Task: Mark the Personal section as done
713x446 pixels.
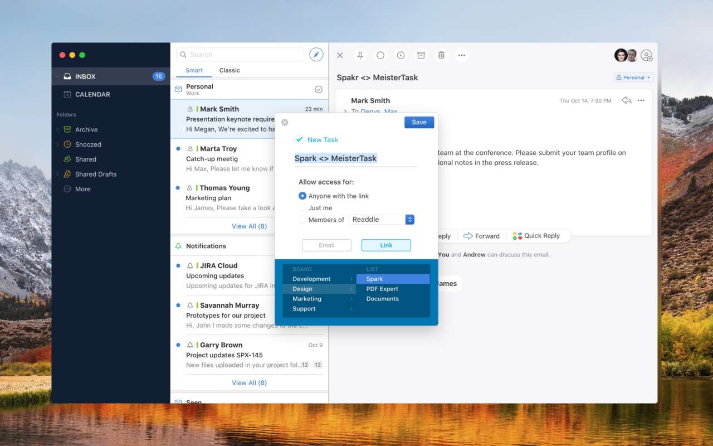Action: click(x=319, y=89)
